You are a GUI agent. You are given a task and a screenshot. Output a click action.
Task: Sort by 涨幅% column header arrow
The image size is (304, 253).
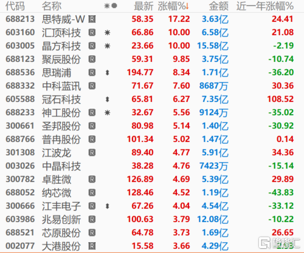187,6
